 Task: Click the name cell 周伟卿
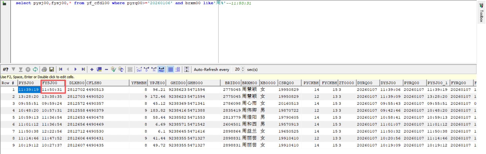(250, 111)
